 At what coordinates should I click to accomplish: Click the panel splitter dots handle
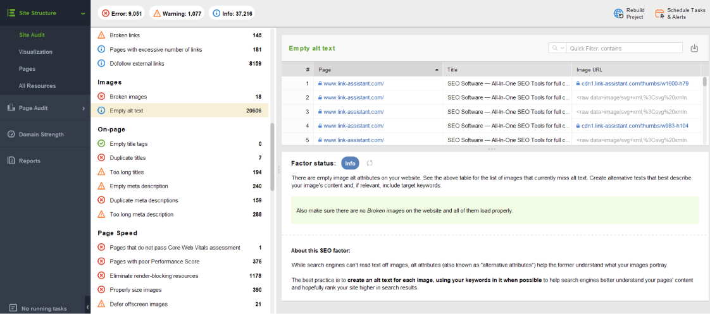pos(492,148)
